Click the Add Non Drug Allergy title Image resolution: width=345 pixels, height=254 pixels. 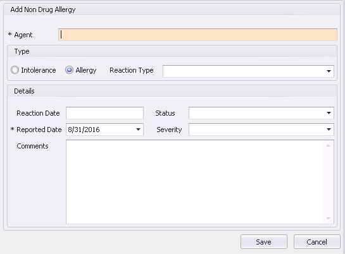pos(43,9)
